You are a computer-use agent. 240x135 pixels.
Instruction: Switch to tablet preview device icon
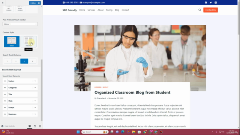coord(35,126)
